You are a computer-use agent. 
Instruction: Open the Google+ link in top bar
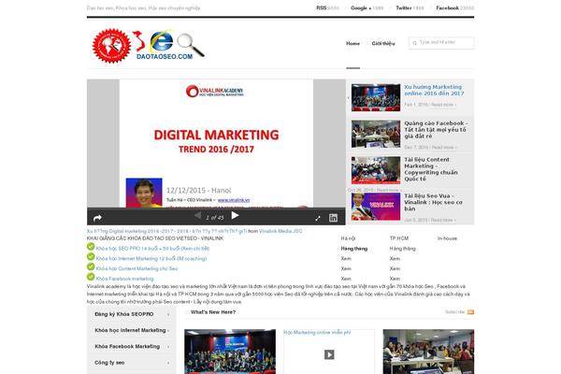361,7
